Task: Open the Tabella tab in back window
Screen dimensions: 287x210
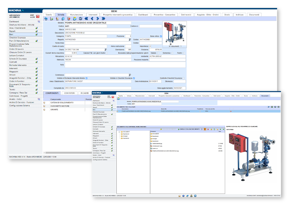Action: [49, 15]
